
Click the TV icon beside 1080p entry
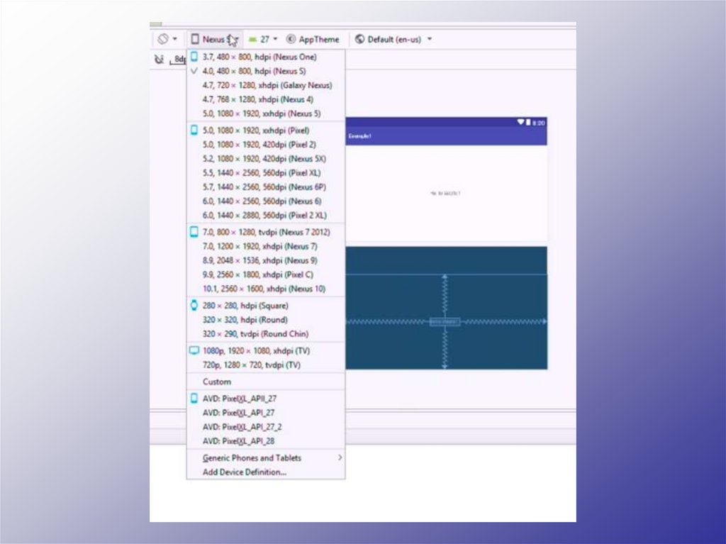pyautogui.click(x=194, y=350)
